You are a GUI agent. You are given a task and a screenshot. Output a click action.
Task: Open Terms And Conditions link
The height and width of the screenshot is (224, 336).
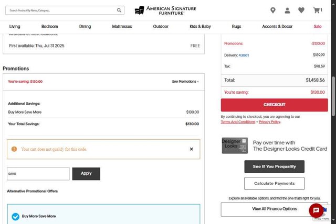[238, 122]
